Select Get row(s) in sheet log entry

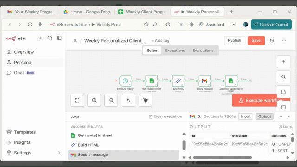pos(123,135)
